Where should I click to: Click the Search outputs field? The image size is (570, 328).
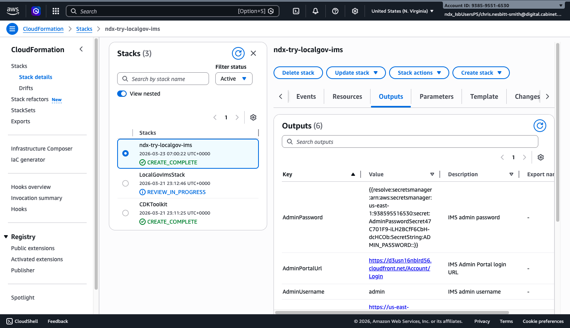coord(410,141)
